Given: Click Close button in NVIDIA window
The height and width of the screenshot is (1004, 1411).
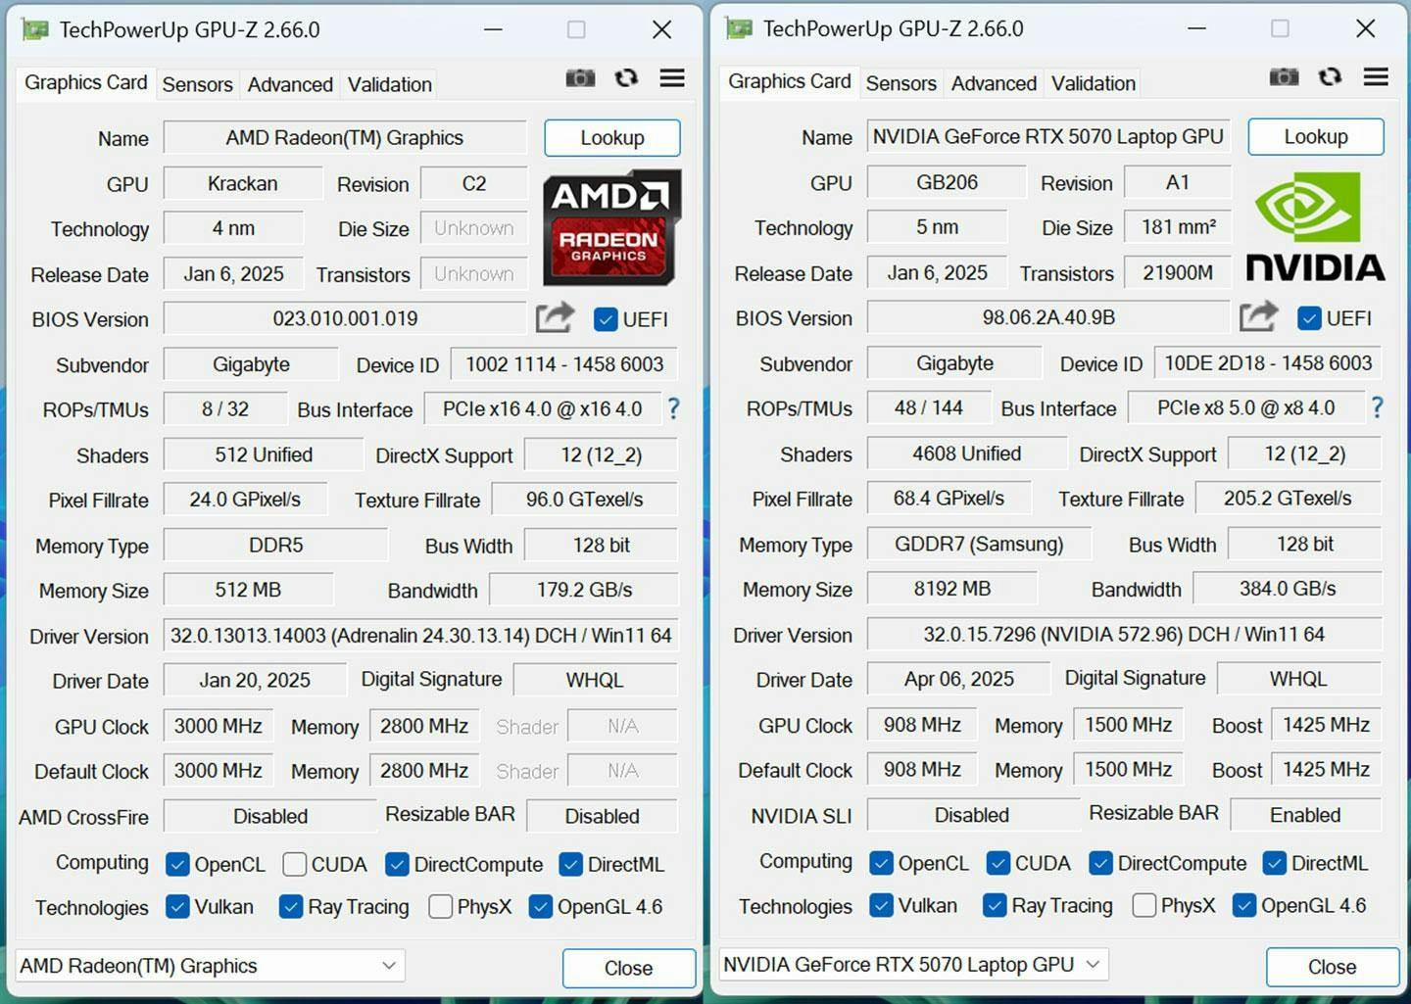Looking at the screenshot, I should click(x=1332, y=967).
